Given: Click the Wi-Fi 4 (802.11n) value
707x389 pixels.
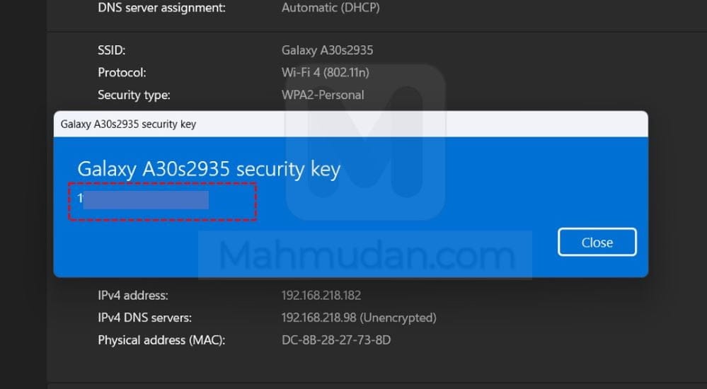Looking at the screenshot, I should pyautogui.click(x=326, y=72).
